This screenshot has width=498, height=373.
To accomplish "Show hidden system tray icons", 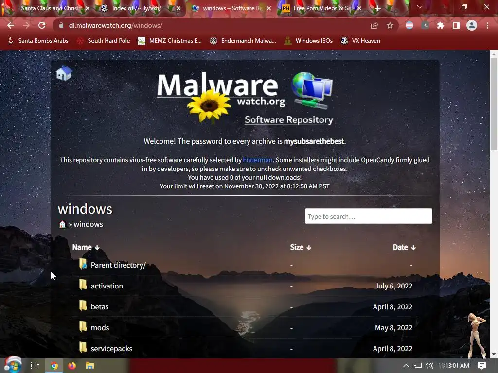I will tap(406, 366).
